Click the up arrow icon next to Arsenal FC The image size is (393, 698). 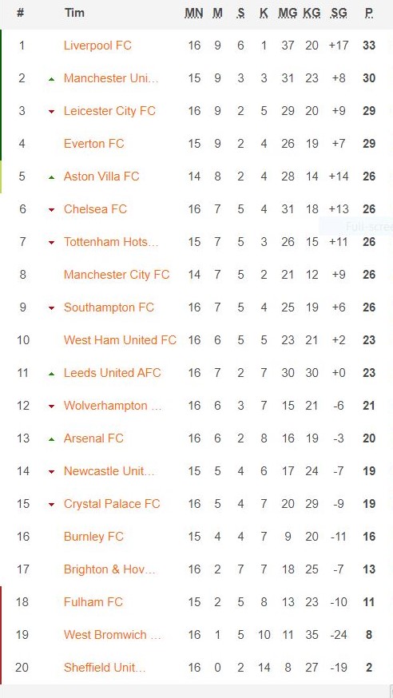click(x=52, y=439)
